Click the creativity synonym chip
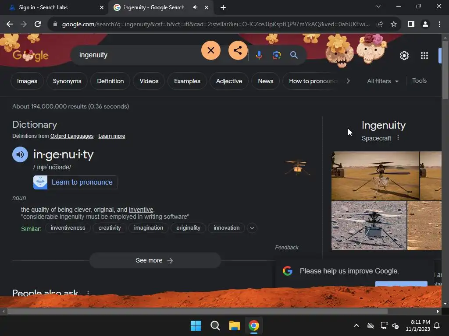The width and height of the screenshot is (449, 336). (x=109, y=228)
